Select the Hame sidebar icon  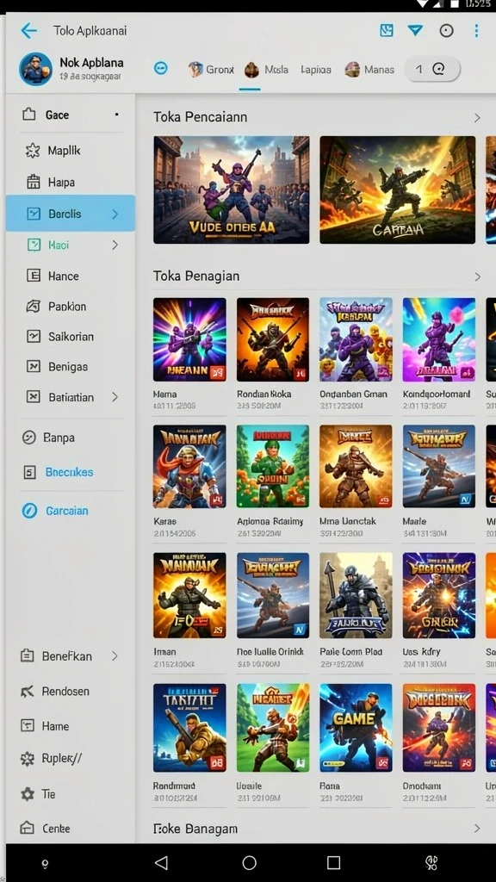[x=27, y=725]
